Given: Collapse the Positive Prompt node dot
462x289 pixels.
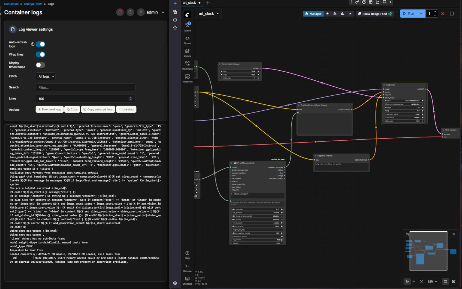Looking at the screenshot, I should (x=299, y=105).
